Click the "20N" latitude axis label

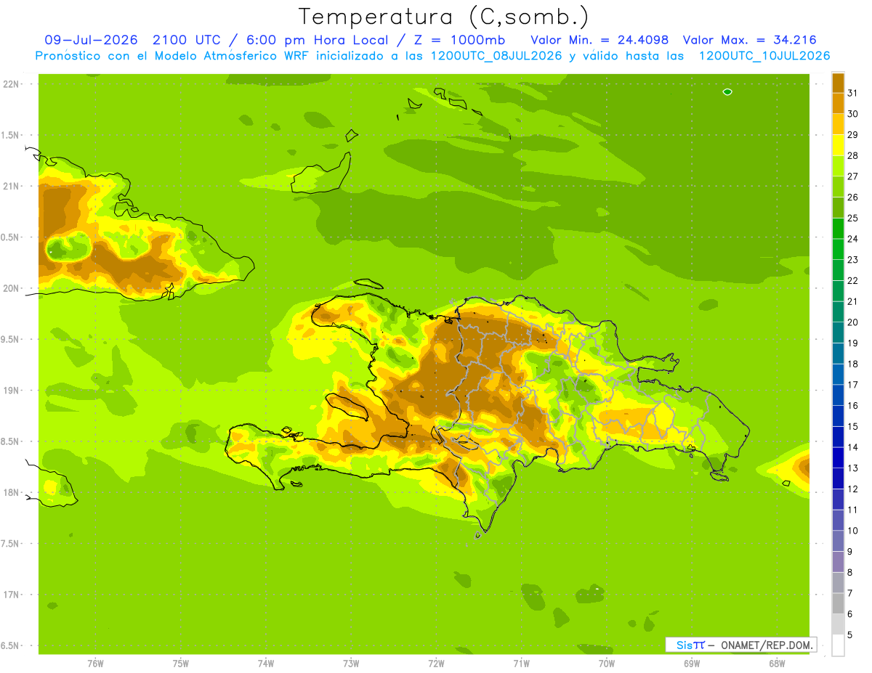(x=10, y=288)
